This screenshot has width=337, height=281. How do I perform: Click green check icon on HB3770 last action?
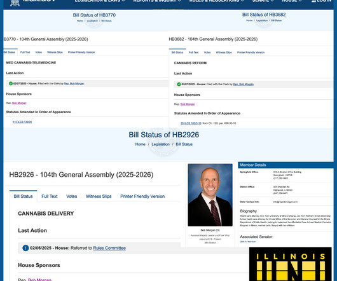[11, 83]
